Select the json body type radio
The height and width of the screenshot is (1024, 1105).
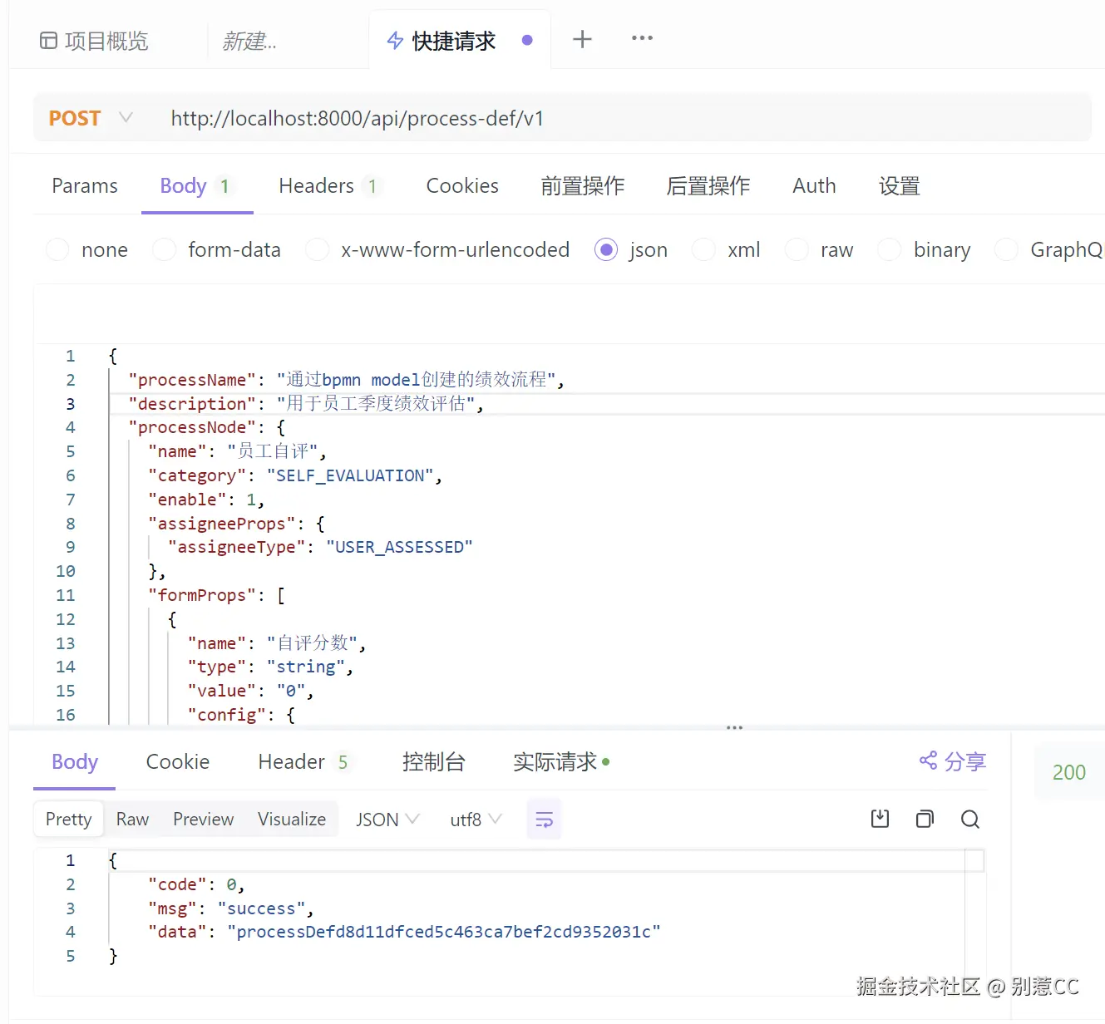pos(606,249)
